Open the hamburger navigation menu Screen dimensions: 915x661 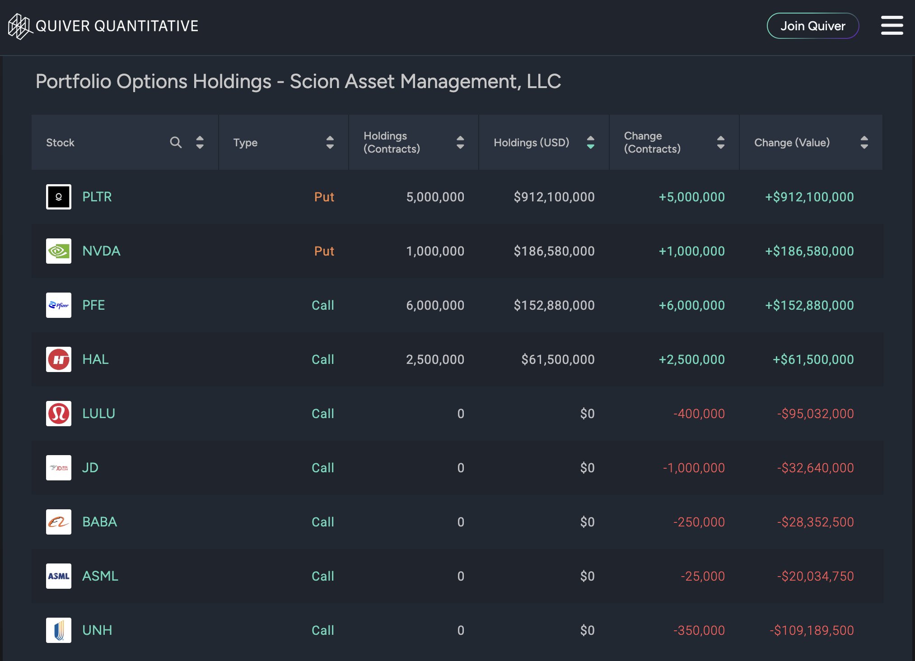tap(892, 25)
